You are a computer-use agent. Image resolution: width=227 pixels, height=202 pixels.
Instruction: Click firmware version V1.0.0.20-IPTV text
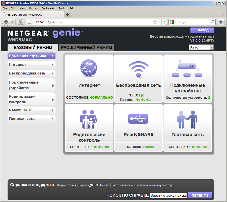202,40
